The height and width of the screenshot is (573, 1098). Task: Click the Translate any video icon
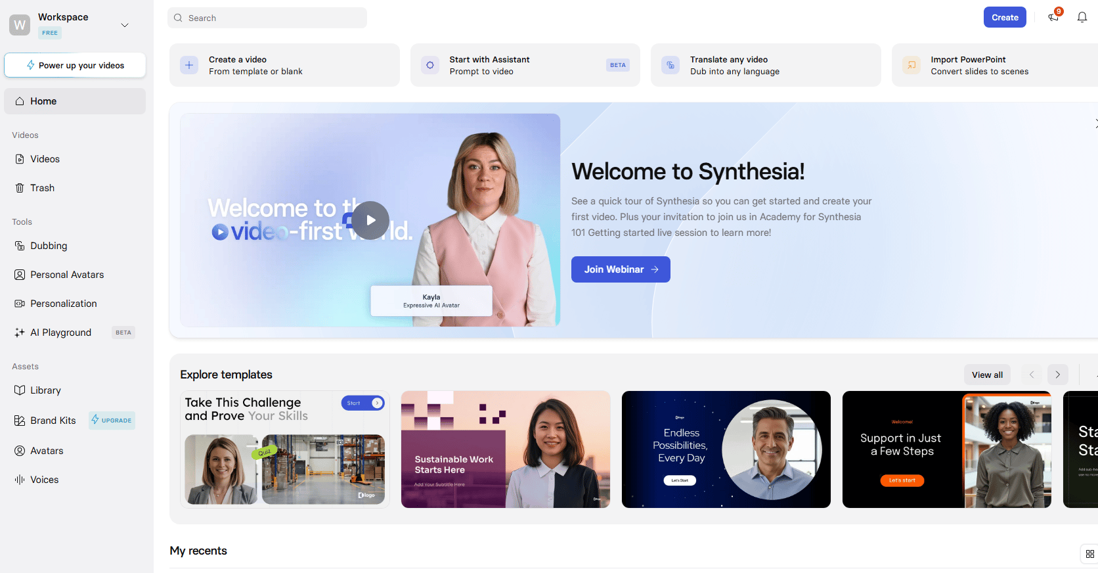[670, 65]
